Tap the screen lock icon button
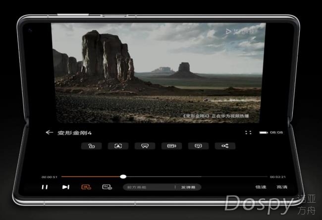Screen dimensions: 322x220 (91, 146)
